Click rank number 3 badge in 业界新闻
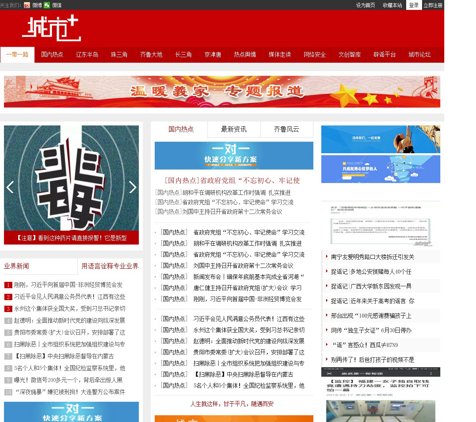Screen dimensions: 476x422 [x=8, y=309]
